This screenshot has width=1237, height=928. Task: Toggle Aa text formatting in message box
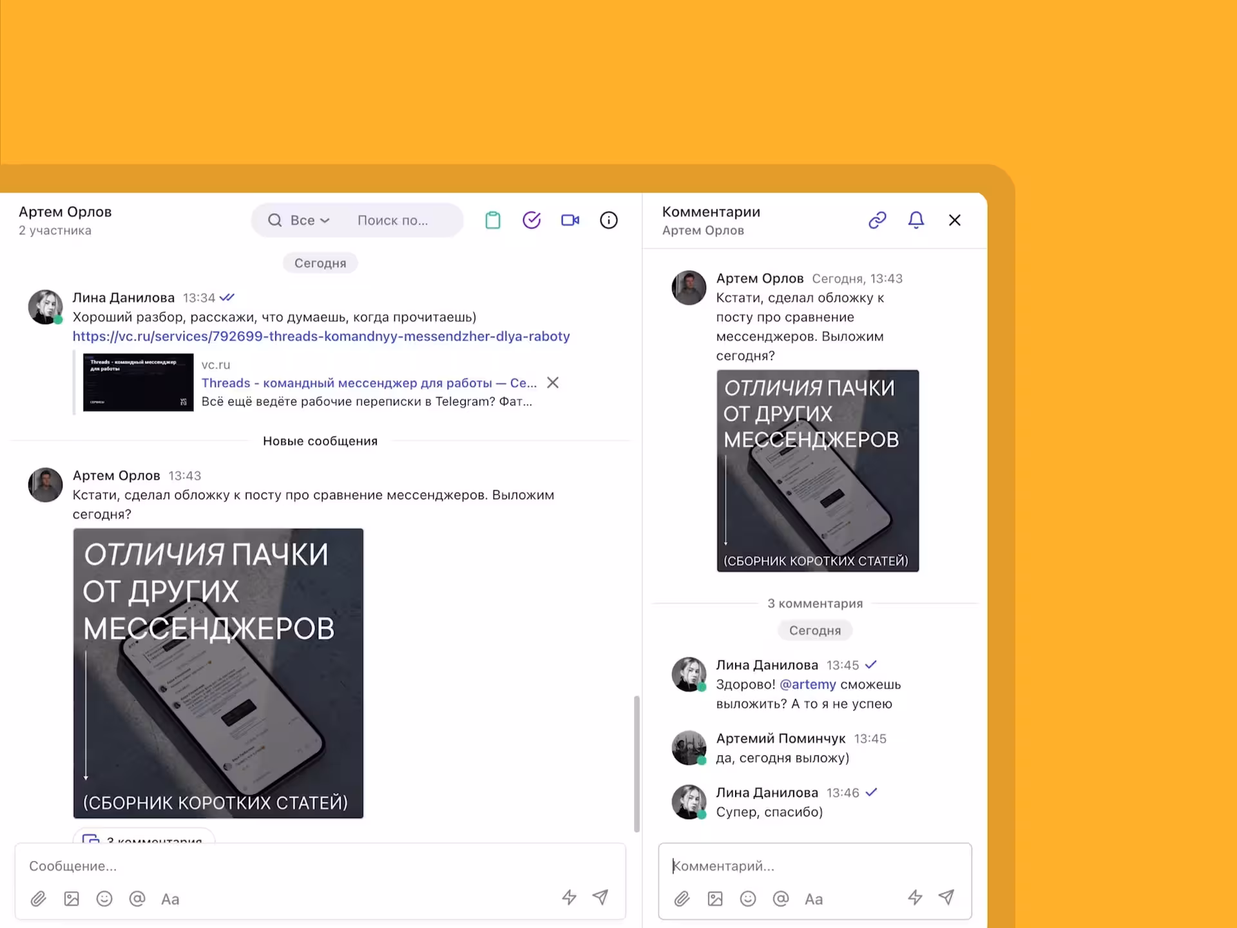pyautogui.click(x=170, y=898)
